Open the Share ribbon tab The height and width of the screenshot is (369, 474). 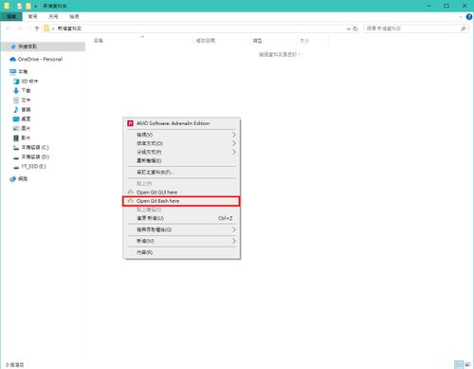pyautogui.click(x=53, y=16)
